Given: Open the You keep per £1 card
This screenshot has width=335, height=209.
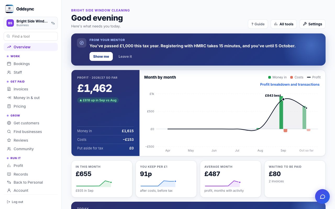Looking at the screenshot, I should 166,179.
